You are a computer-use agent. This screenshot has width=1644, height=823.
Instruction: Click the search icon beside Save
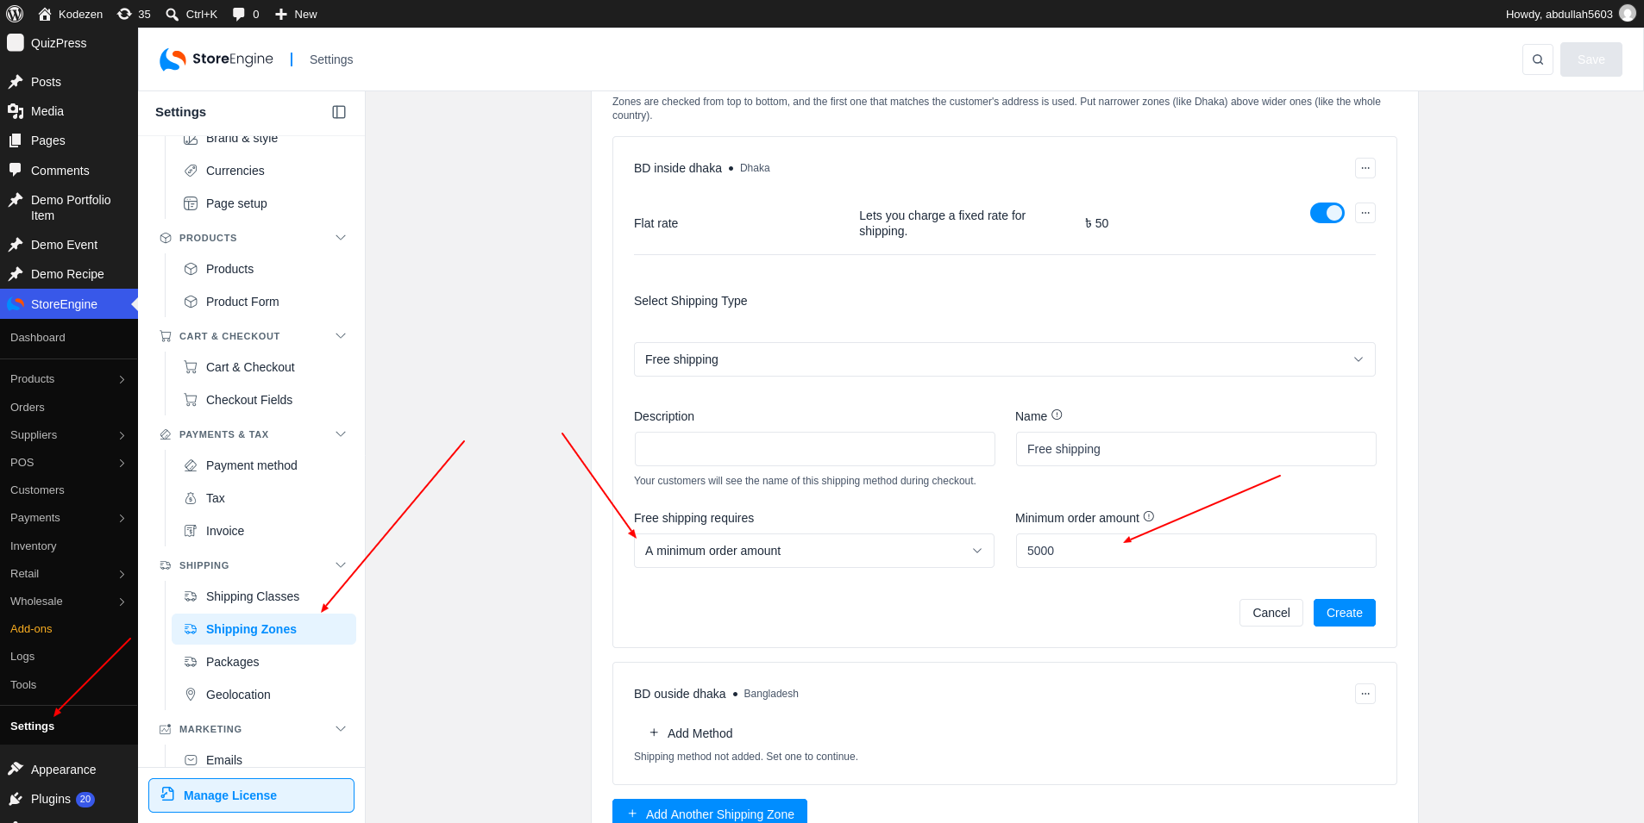click(1538, 59)
